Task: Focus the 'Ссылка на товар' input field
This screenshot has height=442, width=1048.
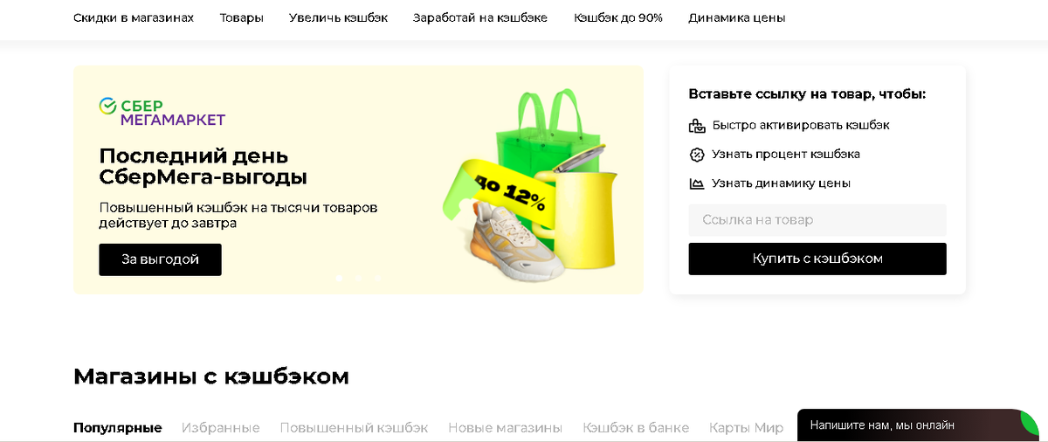Action: (817, 220)
